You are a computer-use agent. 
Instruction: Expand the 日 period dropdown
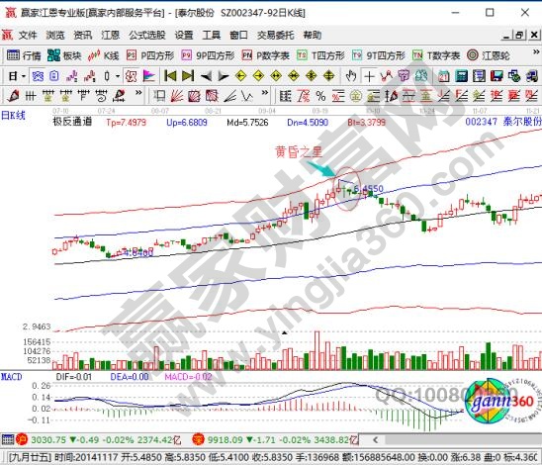click(16, 76)
